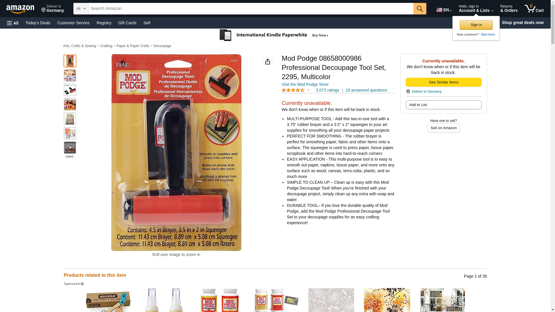555x312 pixels.
Task: Click the sponsored info icon
Action: (82, 284)
